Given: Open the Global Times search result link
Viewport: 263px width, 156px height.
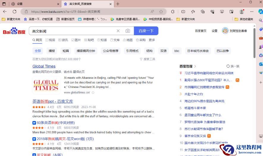Looking at the screenshot, I should point(44,66).
